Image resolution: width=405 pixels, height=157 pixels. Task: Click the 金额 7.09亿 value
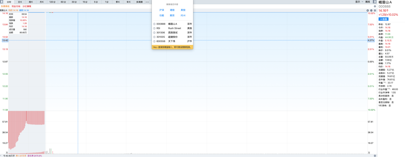click(388, 60)
